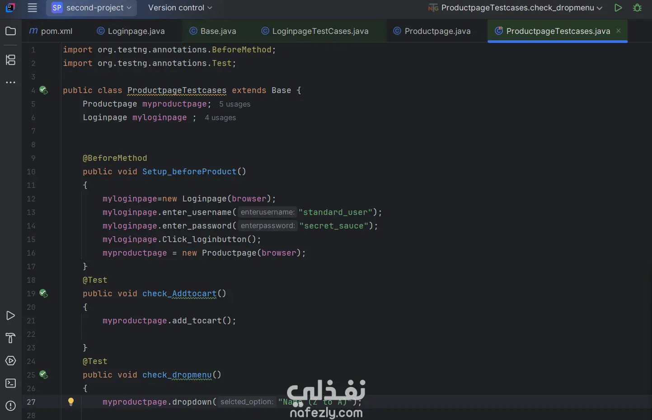Click the selcted_option: parameter hint
The height and width of the screenshot is (420, 652).
pyautogui.click(x=247, y=401)
